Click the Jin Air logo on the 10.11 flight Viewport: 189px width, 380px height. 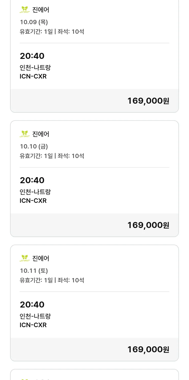tap(25, 258)
